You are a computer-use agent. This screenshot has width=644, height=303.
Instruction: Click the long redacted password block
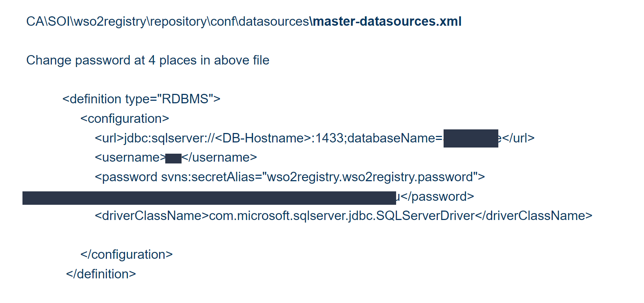point(209,198)
